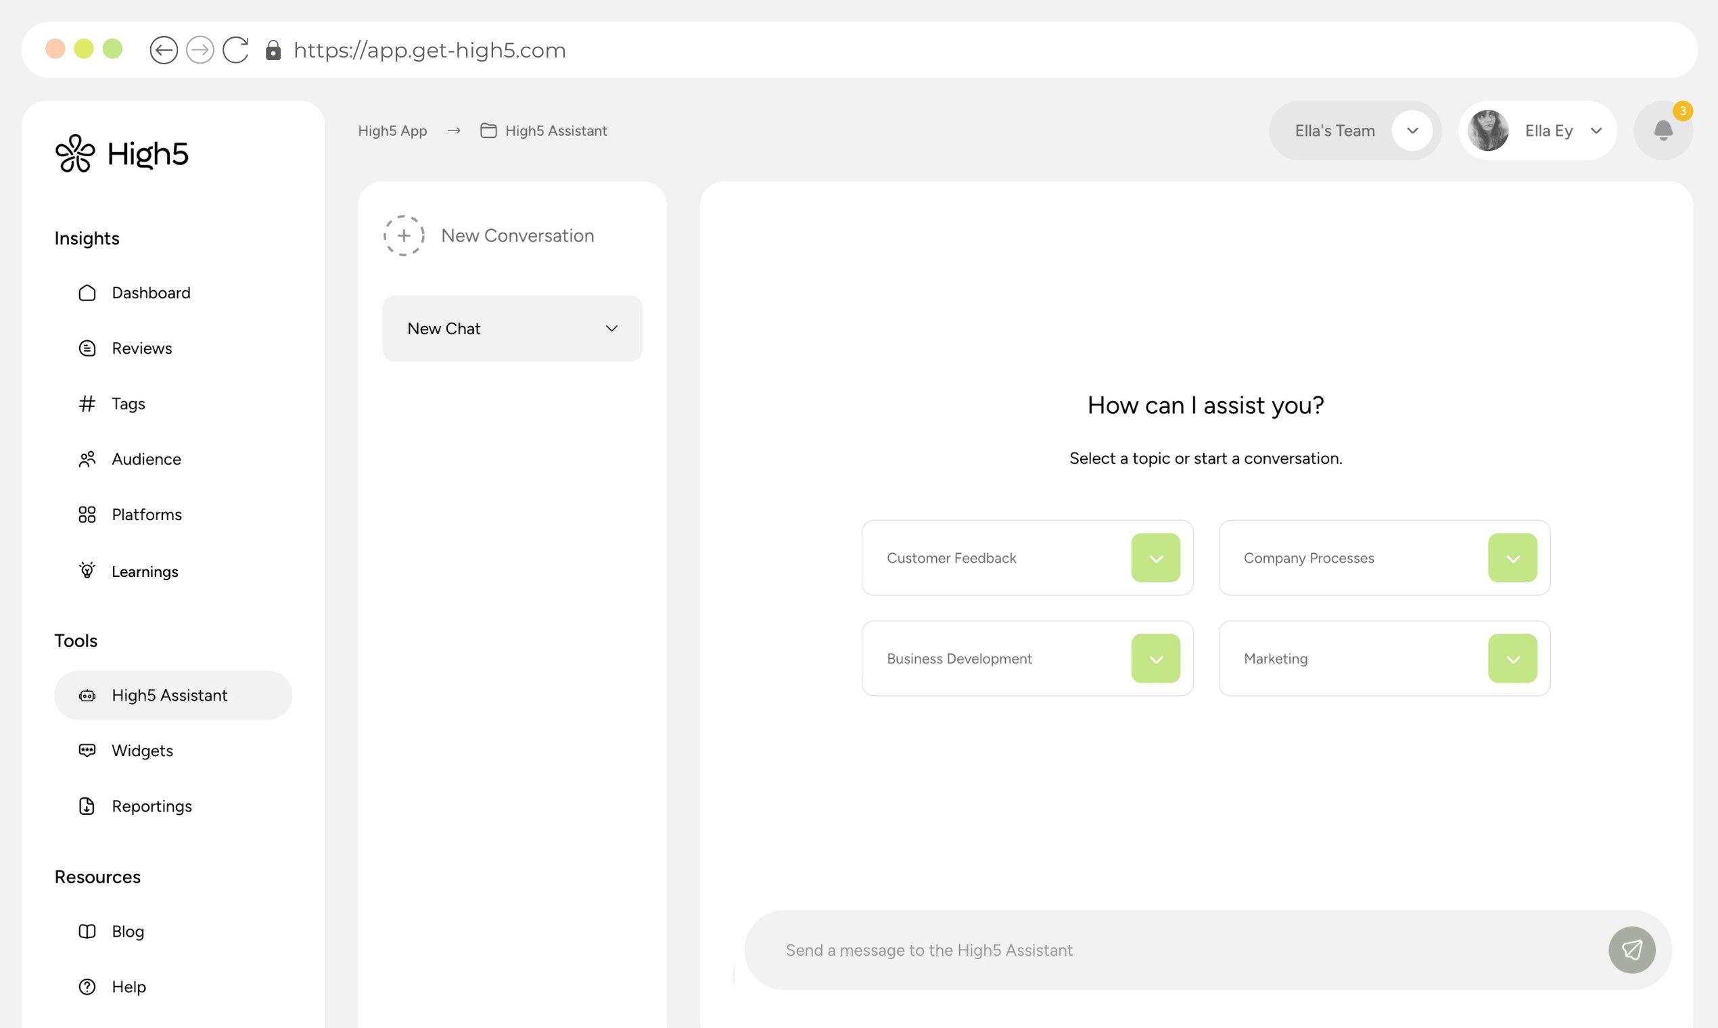Click Ella Ey's profile avatar
1718x1028 pixels.
pos(1487,131)
